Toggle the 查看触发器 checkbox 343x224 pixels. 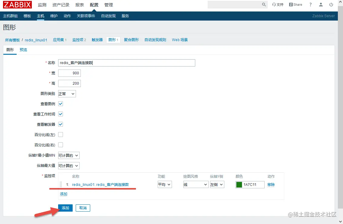(x=61, y=124)
